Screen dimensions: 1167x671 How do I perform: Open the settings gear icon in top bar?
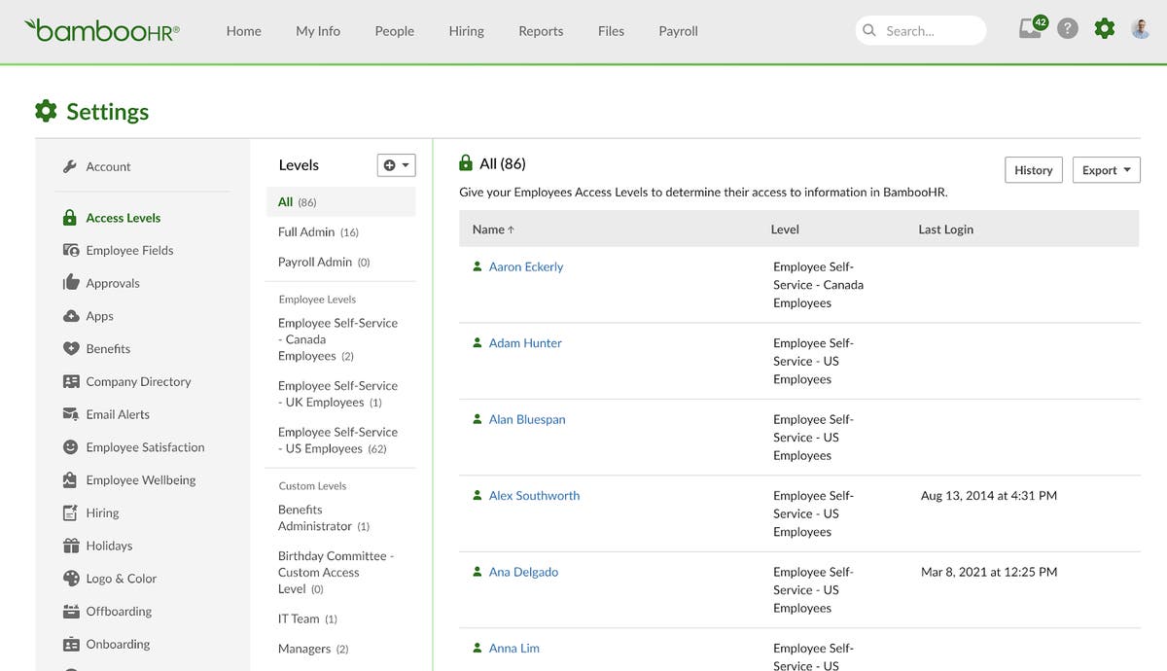1104,28
